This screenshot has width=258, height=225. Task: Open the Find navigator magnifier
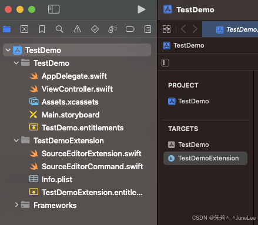point(59,29)
